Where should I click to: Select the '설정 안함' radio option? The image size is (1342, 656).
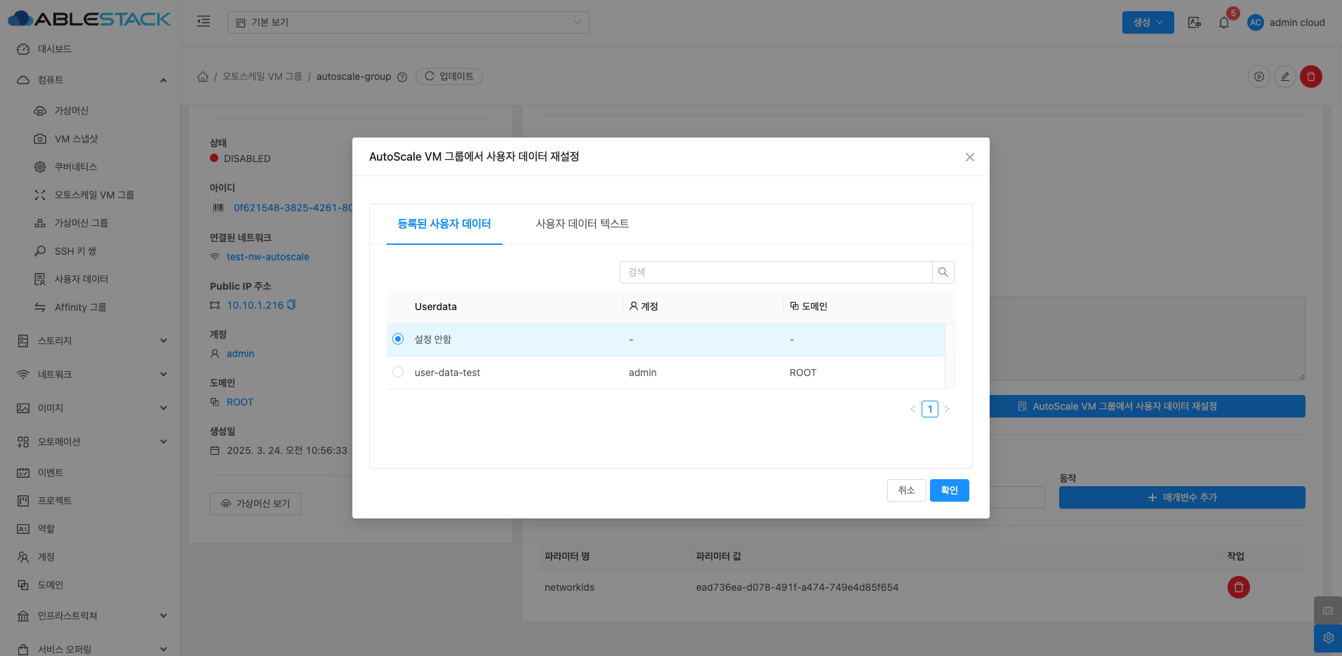tap(398, 340)
